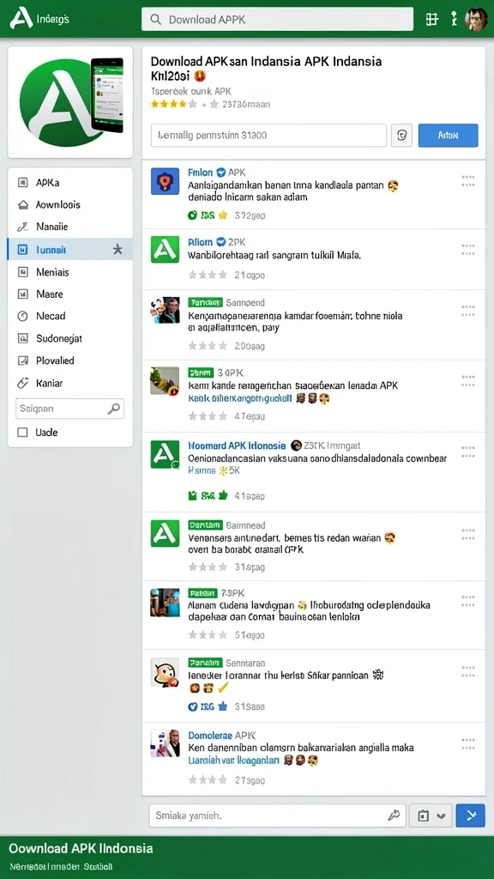Open the Noomard APK Indonsia title link
Image resolution: width=494 pixels, height=879 pixels.
237,446
